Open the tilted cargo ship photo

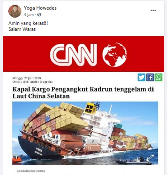coord(85,133)
